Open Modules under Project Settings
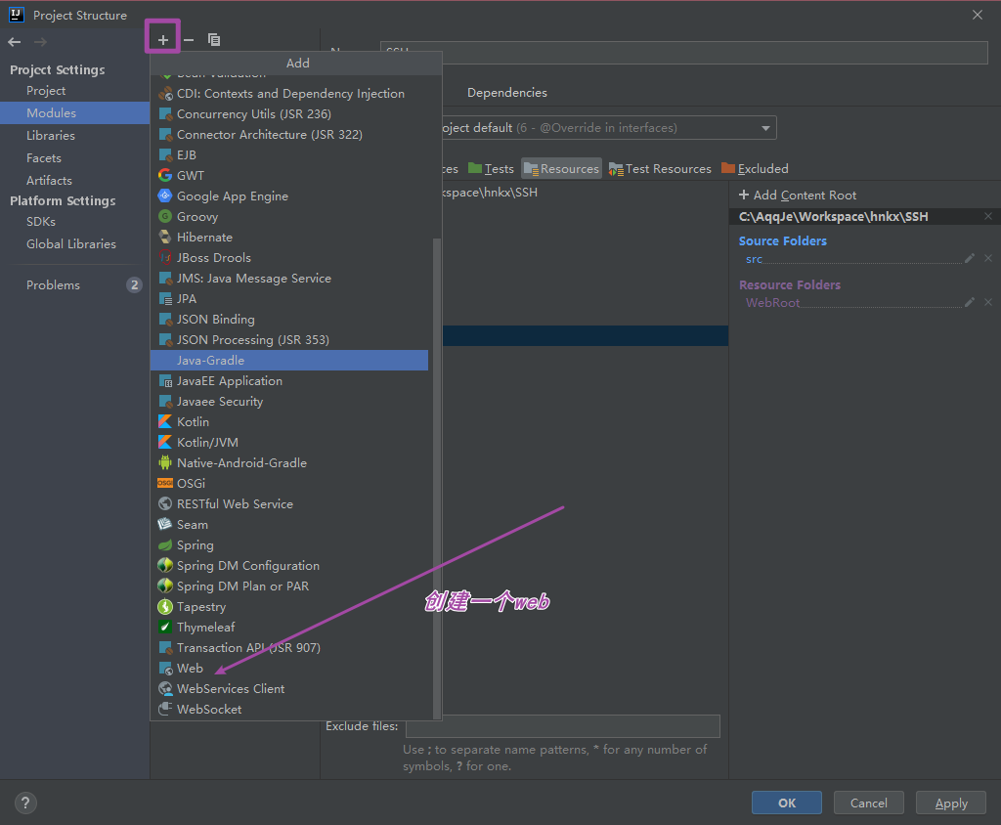This screenshot has width=1001, height=825. (74, 113)
